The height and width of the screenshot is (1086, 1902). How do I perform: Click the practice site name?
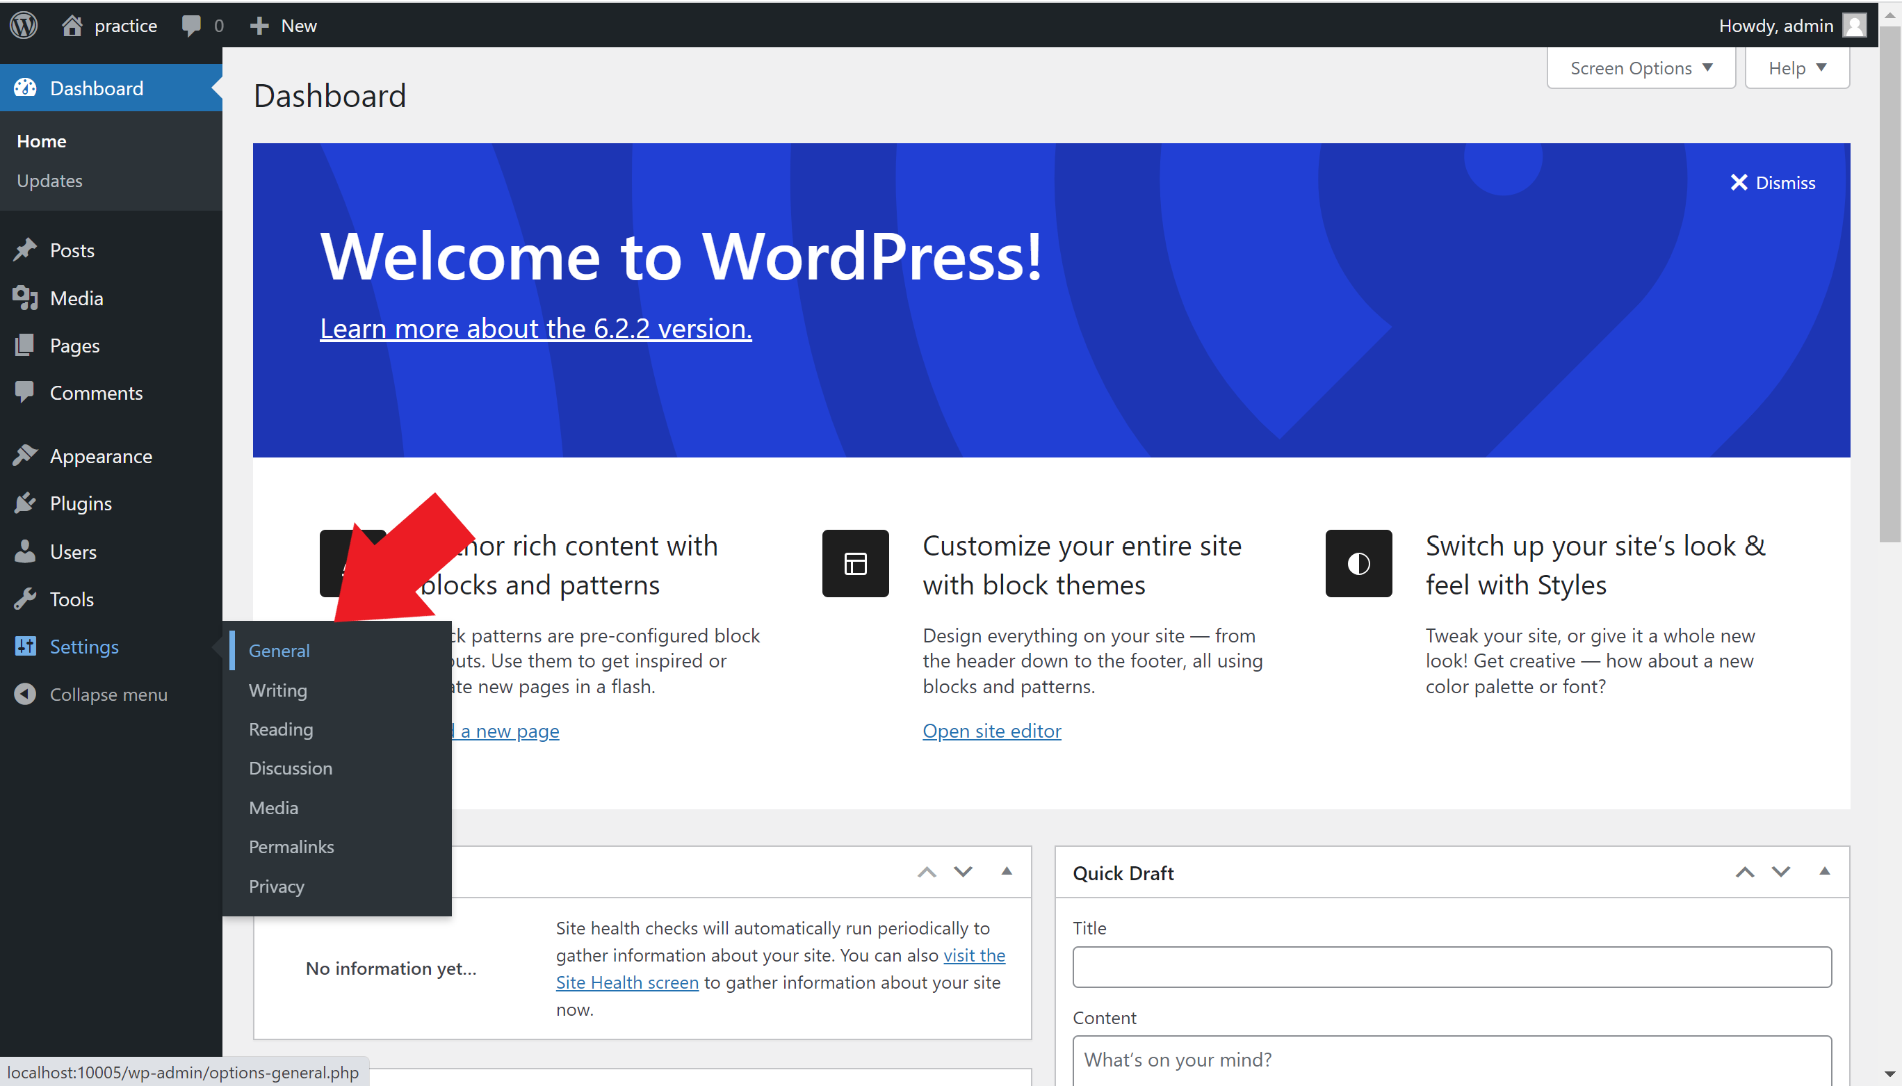(x=125, y=25)
